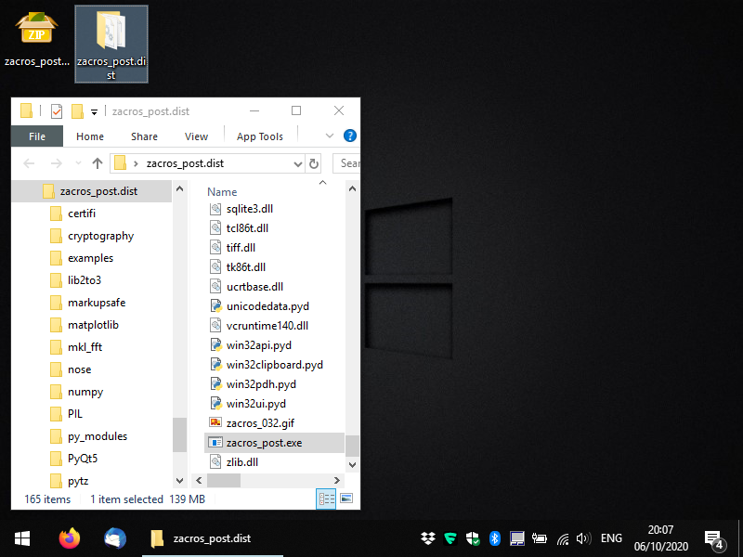This screenshot has height=557, width=743.
Task: Open Bluetooth settings from system tray
Action: tap(495, 538)
